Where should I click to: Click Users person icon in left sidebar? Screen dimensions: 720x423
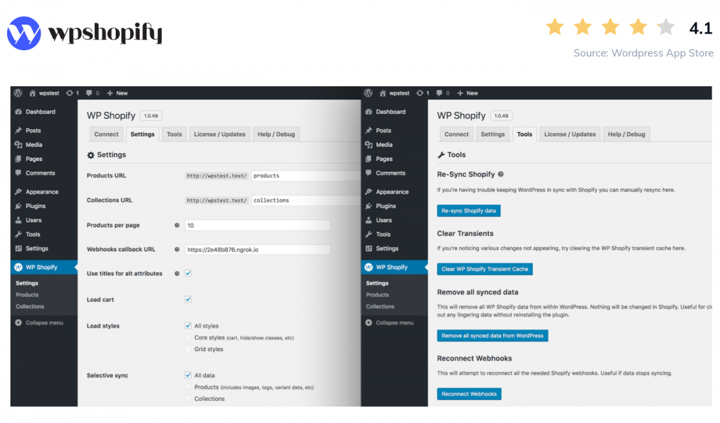pos(19,220)
